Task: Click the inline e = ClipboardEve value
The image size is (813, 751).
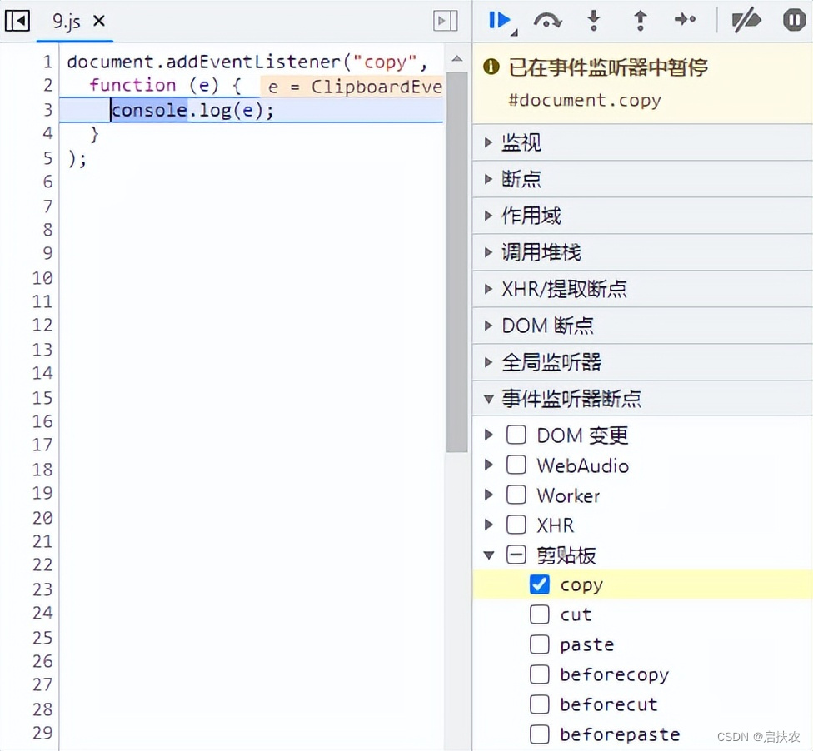Action: point(352,87)
